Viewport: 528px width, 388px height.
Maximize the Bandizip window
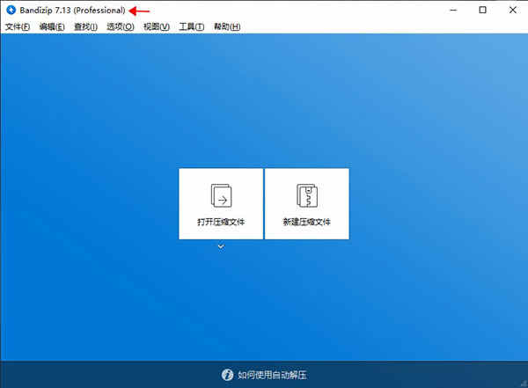(x=482, y=10)
